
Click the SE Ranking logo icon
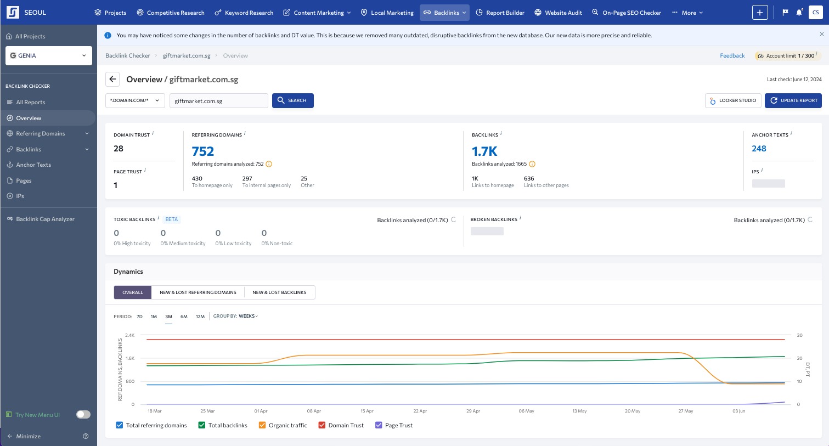tap(13, 12)
